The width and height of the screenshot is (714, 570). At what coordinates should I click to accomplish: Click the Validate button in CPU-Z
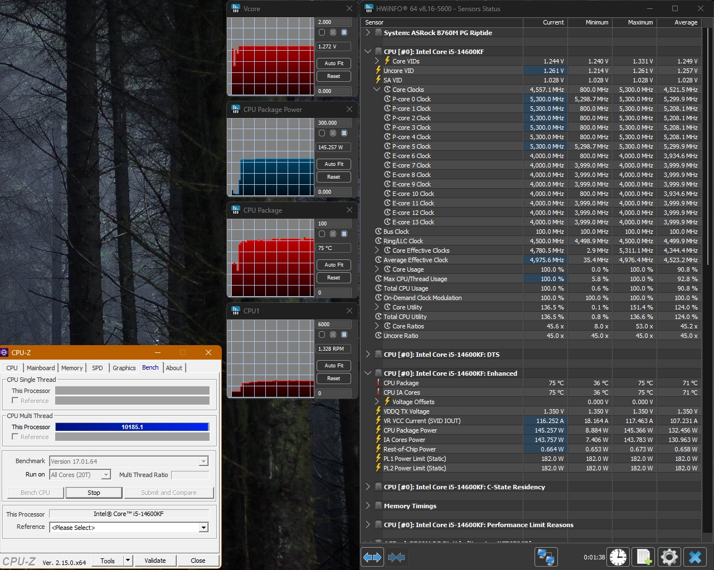pos(155,561)
